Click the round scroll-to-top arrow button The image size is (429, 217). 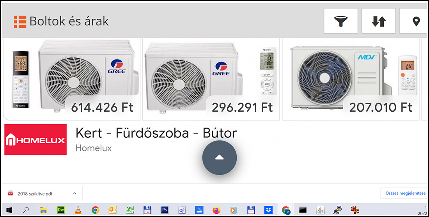click(x=220, y=158)
